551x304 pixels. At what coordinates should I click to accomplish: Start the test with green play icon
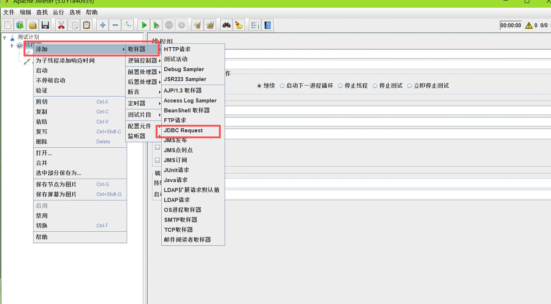pos(144,25)
